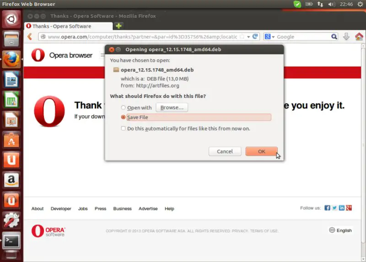Open the Ubuntu Dash home launcher icon
The width and height of the screenshot is (366, 262).
[x=11, y=19]
